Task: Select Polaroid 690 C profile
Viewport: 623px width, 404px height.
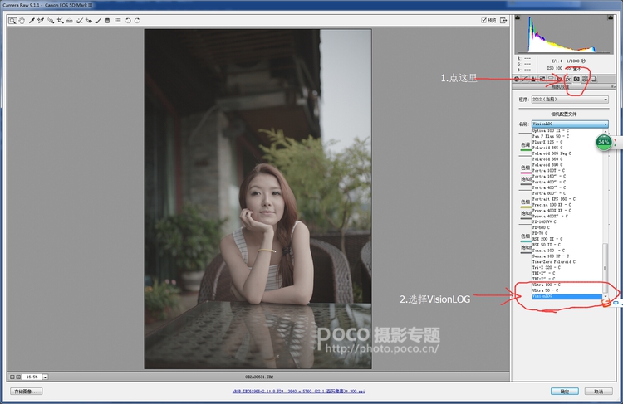Action: (x=567, y=165)
